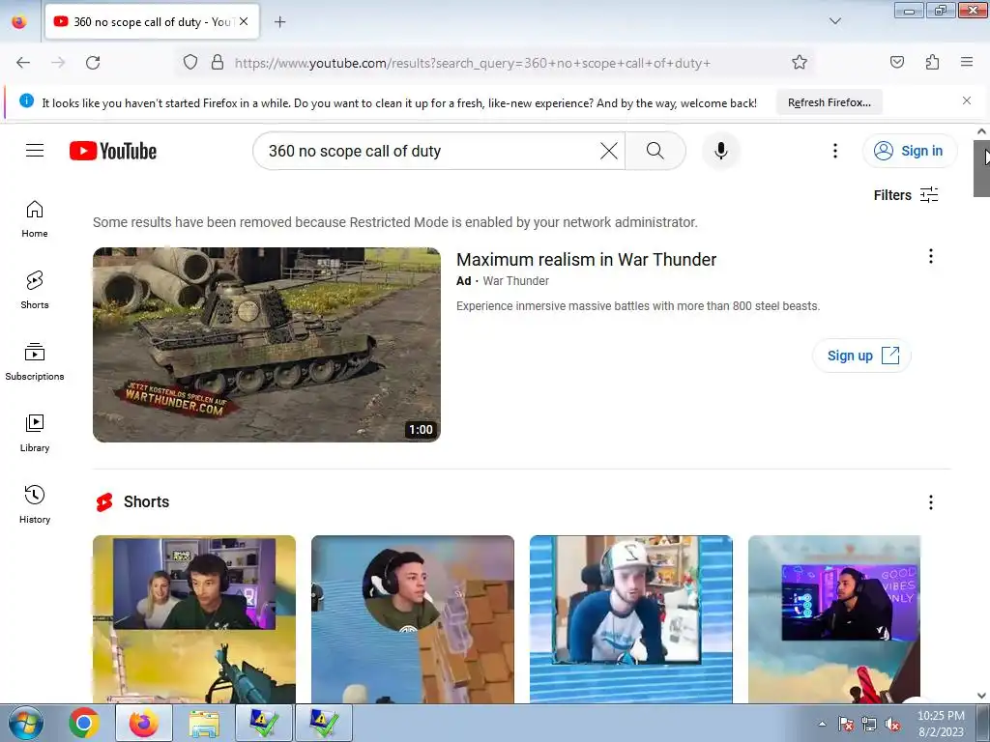
Task: Open Windows Explorer from the taskbar
Action: [x=204, y=724]
